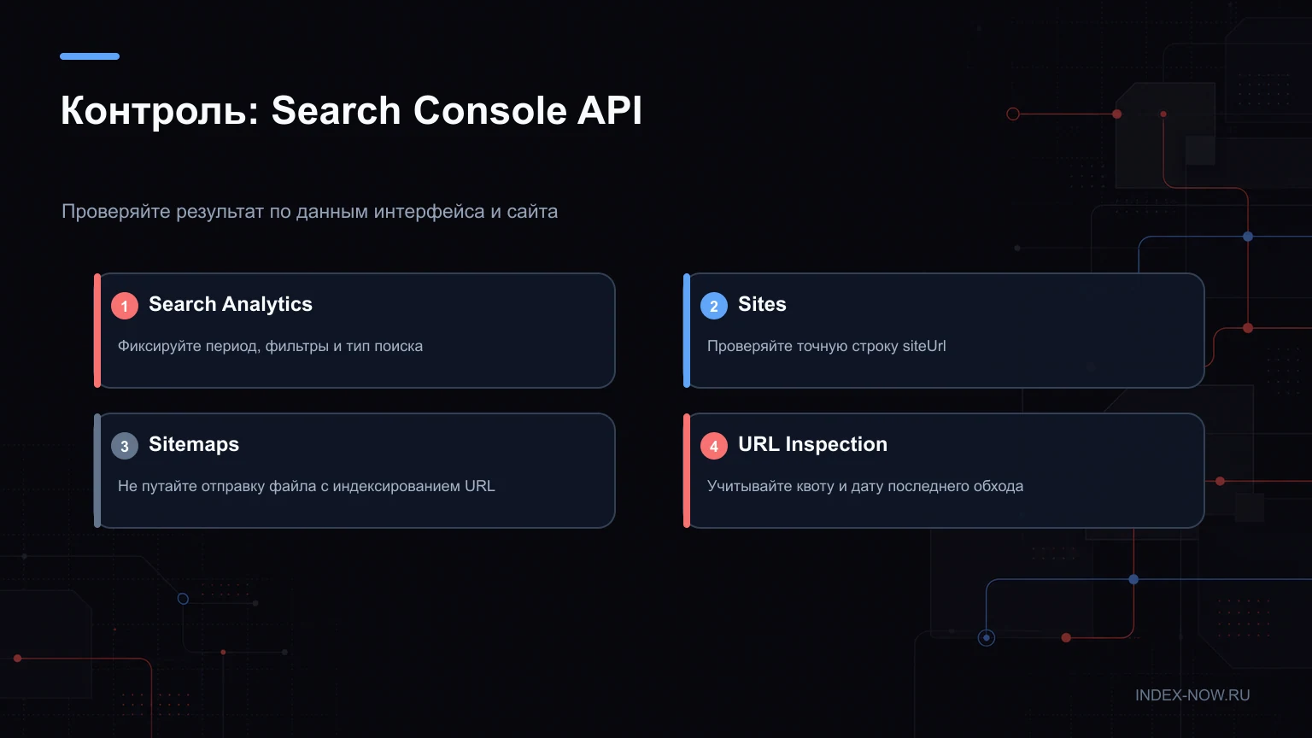Click text 'Фиксируйте период, фильтры и тип поиска'
1312x738 pixels.
[x=270, y=346]
